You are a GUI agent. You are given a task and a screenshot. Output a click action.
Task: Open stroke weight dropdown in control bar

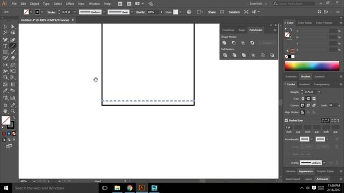75,12
